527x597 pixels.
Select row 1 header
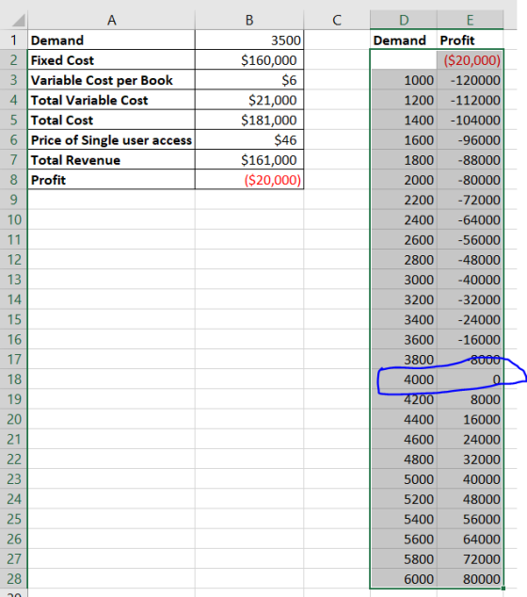tap(14, 40)
